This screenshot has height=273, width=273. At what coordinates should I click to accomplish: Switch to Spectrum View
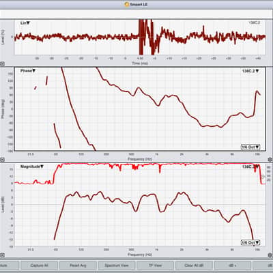(117, 265)
